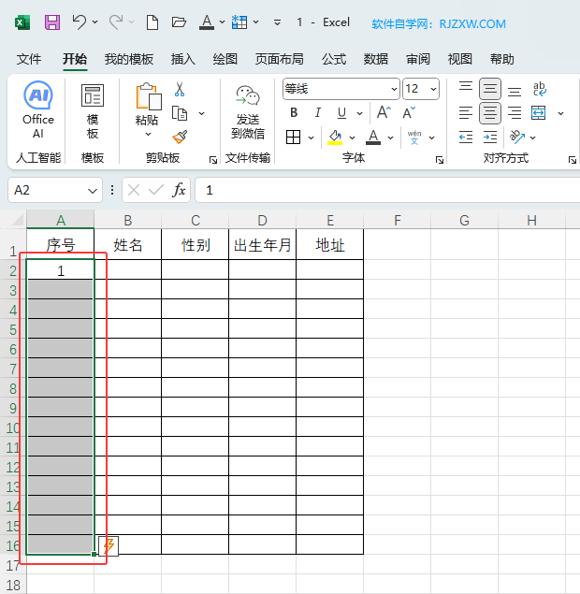The width and height of the screenshot is (580, 594).
Task: Click the Cut scissors icon
Action: 180,90
